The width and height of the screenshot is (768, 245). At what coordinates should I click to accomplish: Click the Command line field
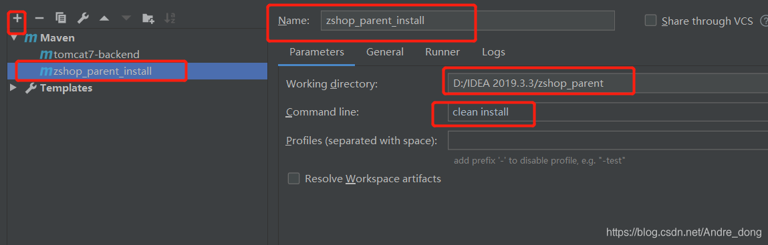tap(608, 112)
